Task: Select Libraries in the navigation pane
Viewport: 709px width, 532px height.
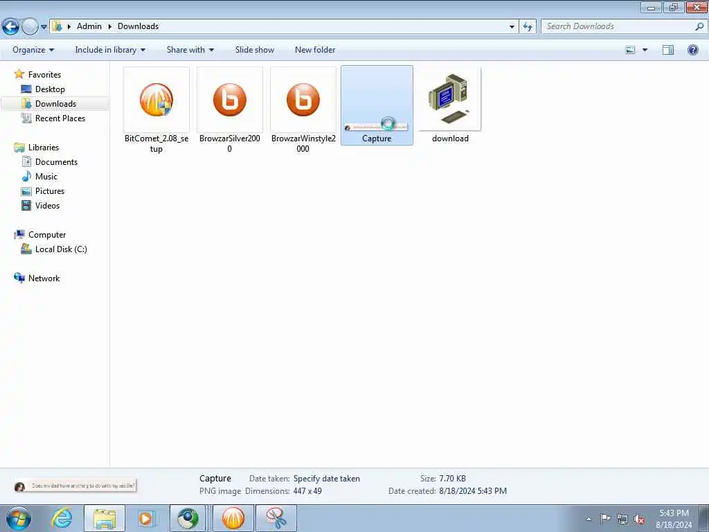Action: click(43, 147)
